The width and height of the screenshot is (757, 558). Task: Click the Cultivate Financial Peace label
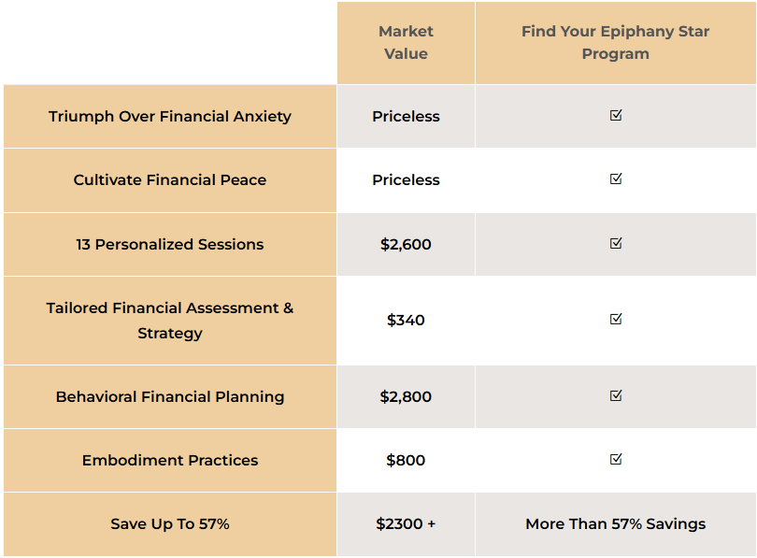point(170,180)
